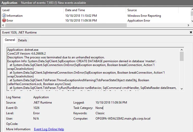
Task: Click the Keywords value Classic
Action: point(100,113)
